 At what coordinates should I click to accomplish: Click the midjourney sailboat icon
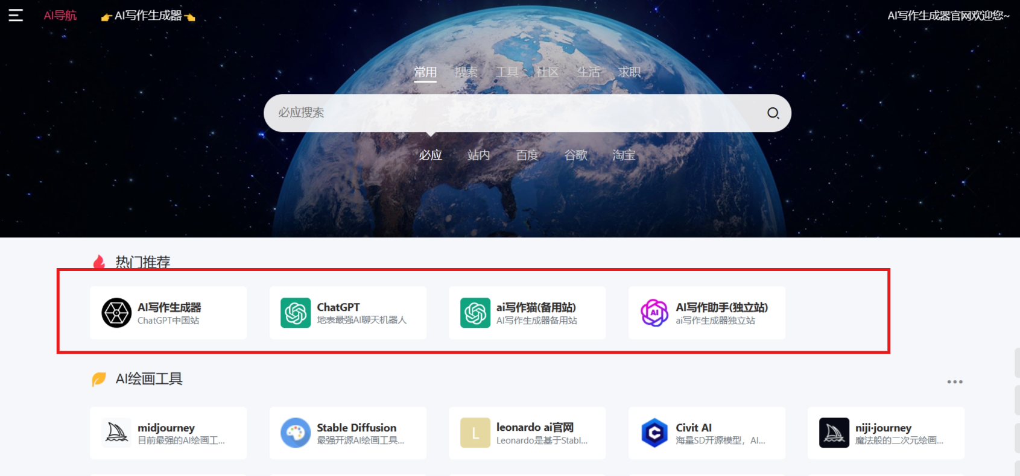pyautogui.click(x=116, y=433)
